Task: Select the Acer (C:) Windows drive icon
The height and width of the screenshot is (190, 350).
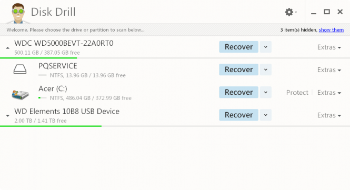Action: 20,95
